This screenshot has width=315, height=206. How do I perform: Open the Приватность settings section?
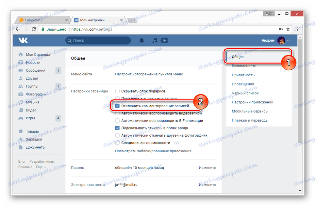[243, 75]
